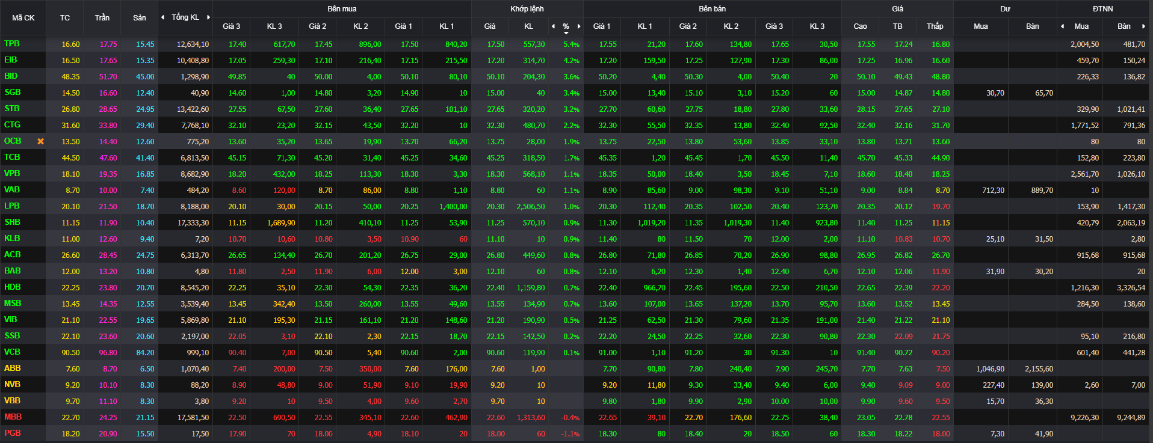Image resolution: width=1153 pixels, height=443 pixels.
Task: Open the MSB stock symbol
Action: click(x=13, y=304)
